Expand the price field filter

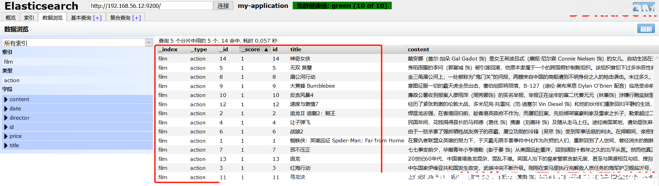point(78,136)
